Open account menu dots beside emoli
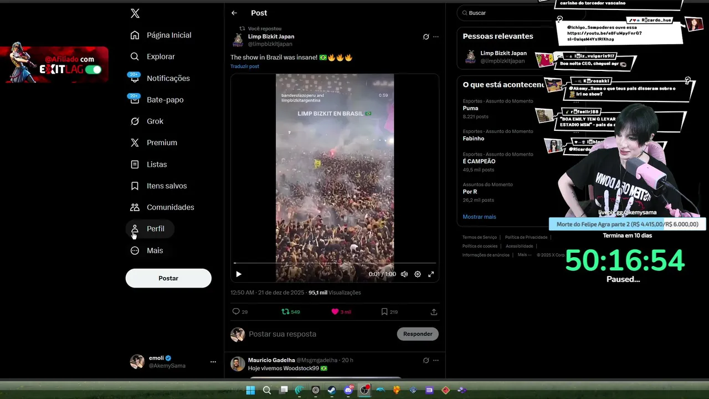 [213, 362]
